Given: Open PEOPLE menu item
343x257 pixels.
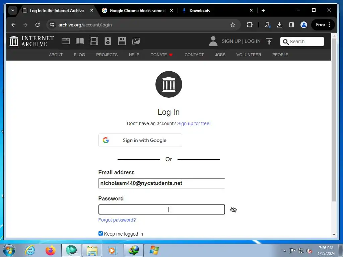Looking at the screenshot, I should coord(280,55).
